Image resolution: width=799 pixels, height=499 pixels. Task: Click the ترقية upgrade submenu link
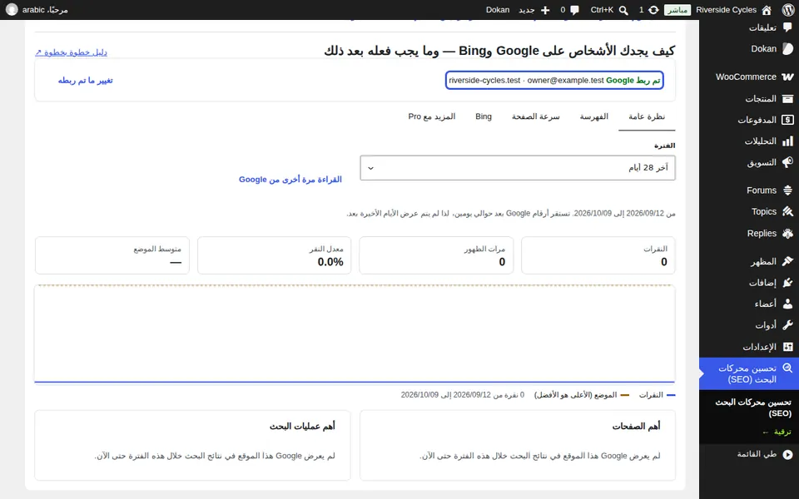tap(777, 432)
